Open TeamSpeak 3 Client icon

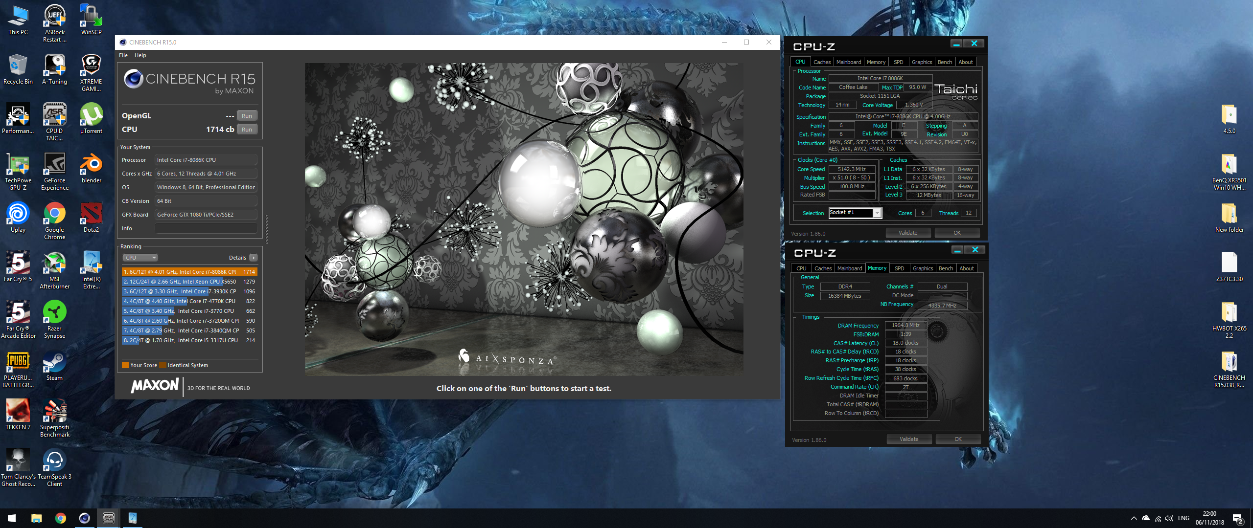[x=55, y=468]
